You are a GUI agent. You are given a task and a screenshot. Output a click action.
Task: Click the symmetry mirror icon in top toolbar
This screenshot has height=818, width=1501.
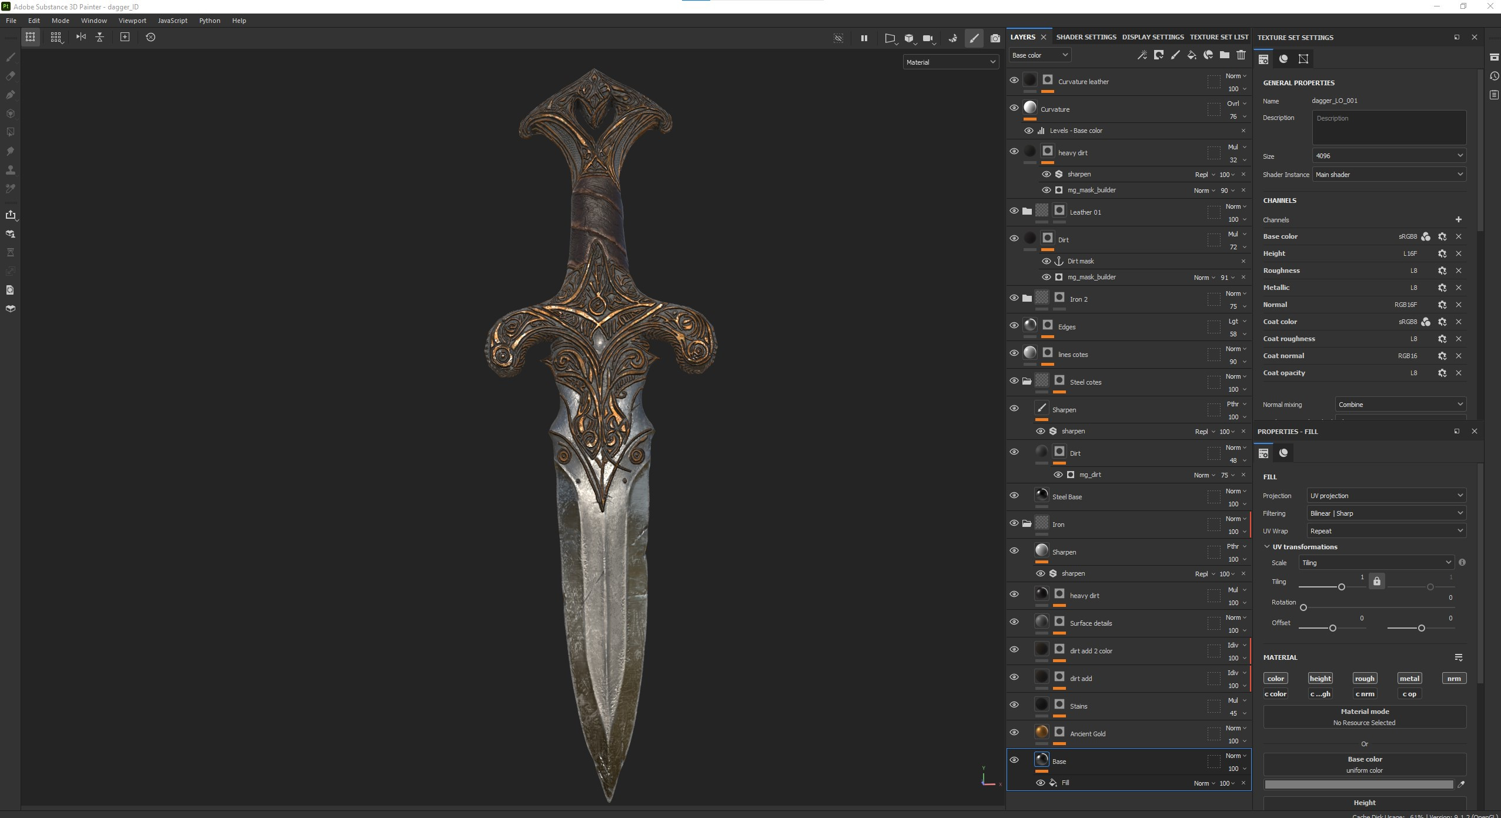(81, 37)
